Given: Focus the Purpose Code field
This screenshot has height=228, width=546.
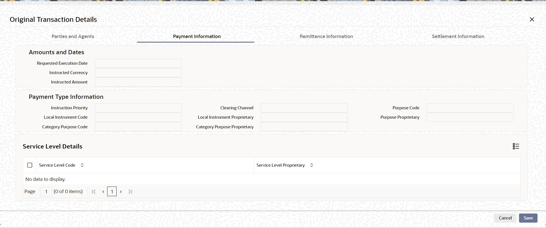Looking at the screenshot, I should point(470,108).
